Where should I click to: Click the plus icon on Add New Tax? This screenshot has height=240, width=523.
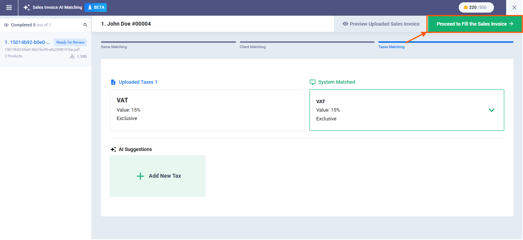tap(140, 176)
